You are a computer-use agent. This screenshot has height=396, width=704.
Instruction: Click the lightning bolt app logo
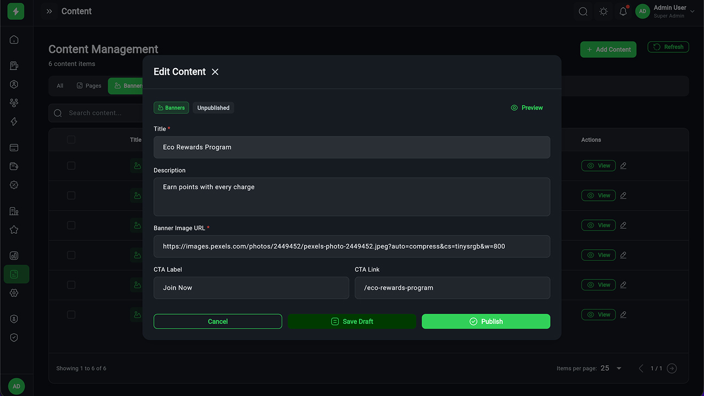tap(16, 12)
